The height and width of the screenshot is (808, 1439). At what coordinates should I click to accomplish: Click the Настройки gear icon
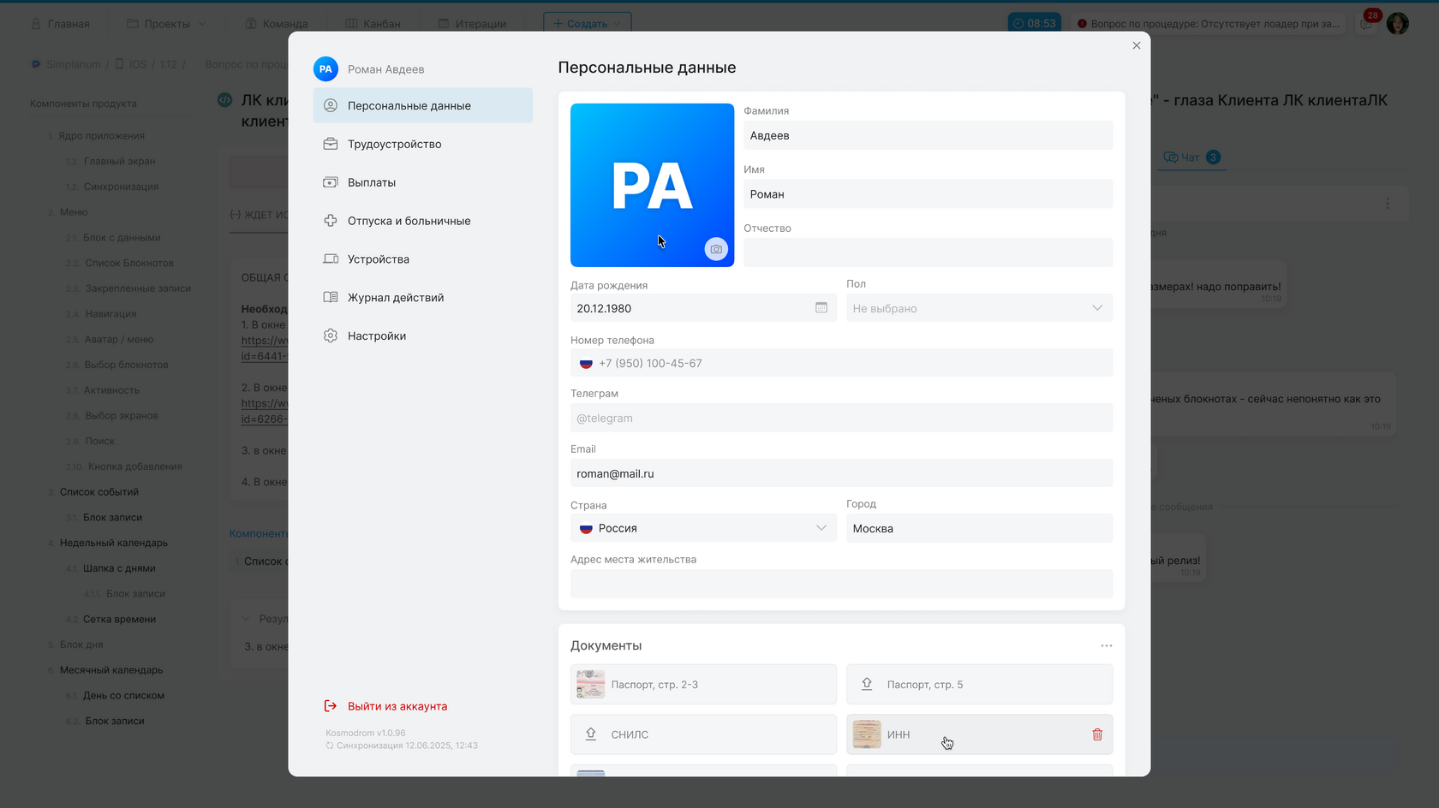(x=331, y=336)
